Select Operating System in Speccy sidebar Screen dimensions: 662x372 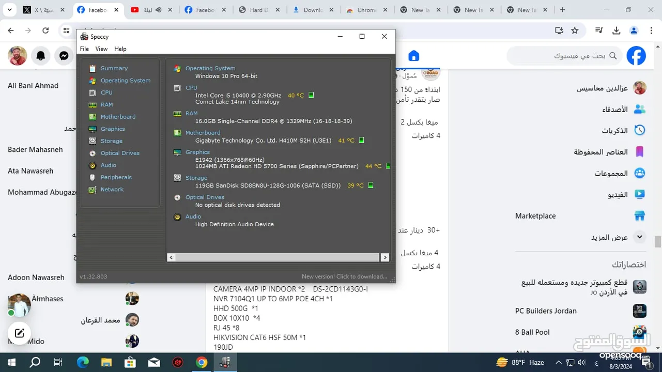click(x=126, y=81)
